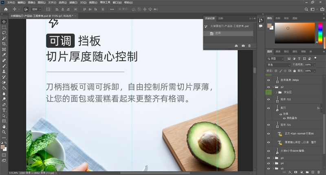
Task: Select the Hand tool
Action: coord(4,127)
